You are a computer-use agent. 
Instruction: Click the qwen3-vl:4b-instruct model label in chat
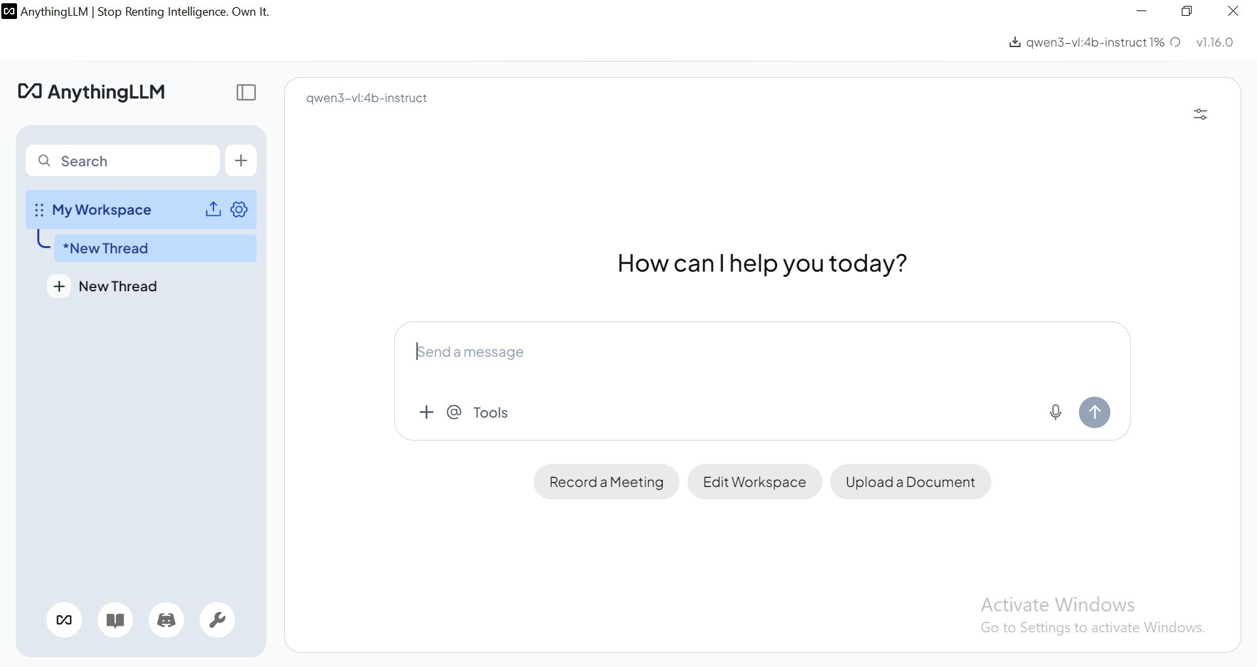pyautogui.click(x=367, y=98)
